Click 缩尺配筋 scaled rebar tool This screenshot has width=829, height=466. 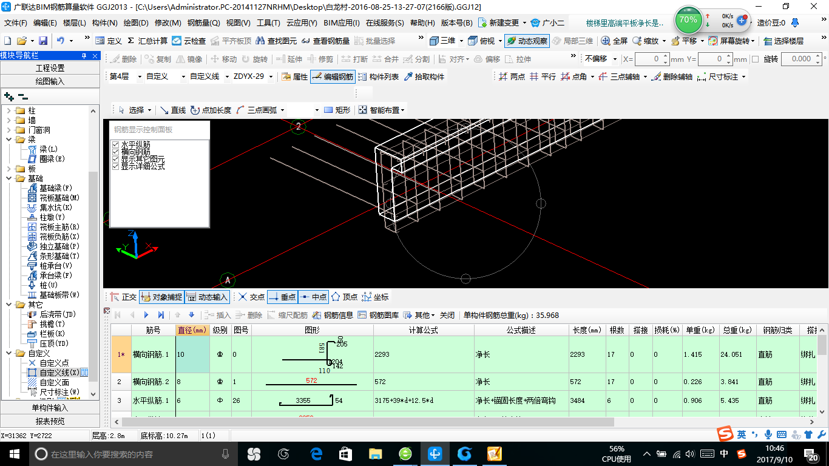287,315
